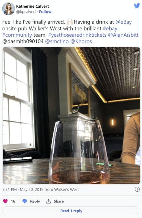Open the #community hashtag
The width and height of the screenshot is (142, 218).
(x=17, y=35)
